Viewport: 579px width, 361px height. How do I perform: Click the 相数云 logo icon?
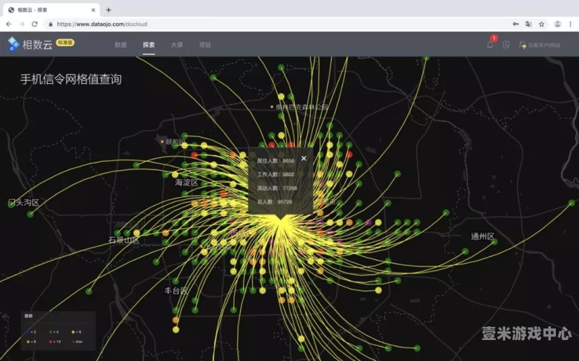click(13, 44)
